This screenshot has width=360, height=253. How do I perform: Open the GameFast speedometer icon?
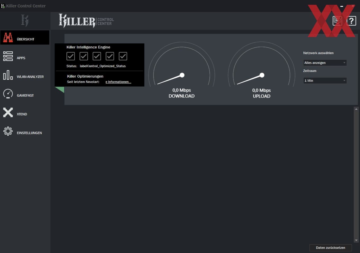click(8, 94)
